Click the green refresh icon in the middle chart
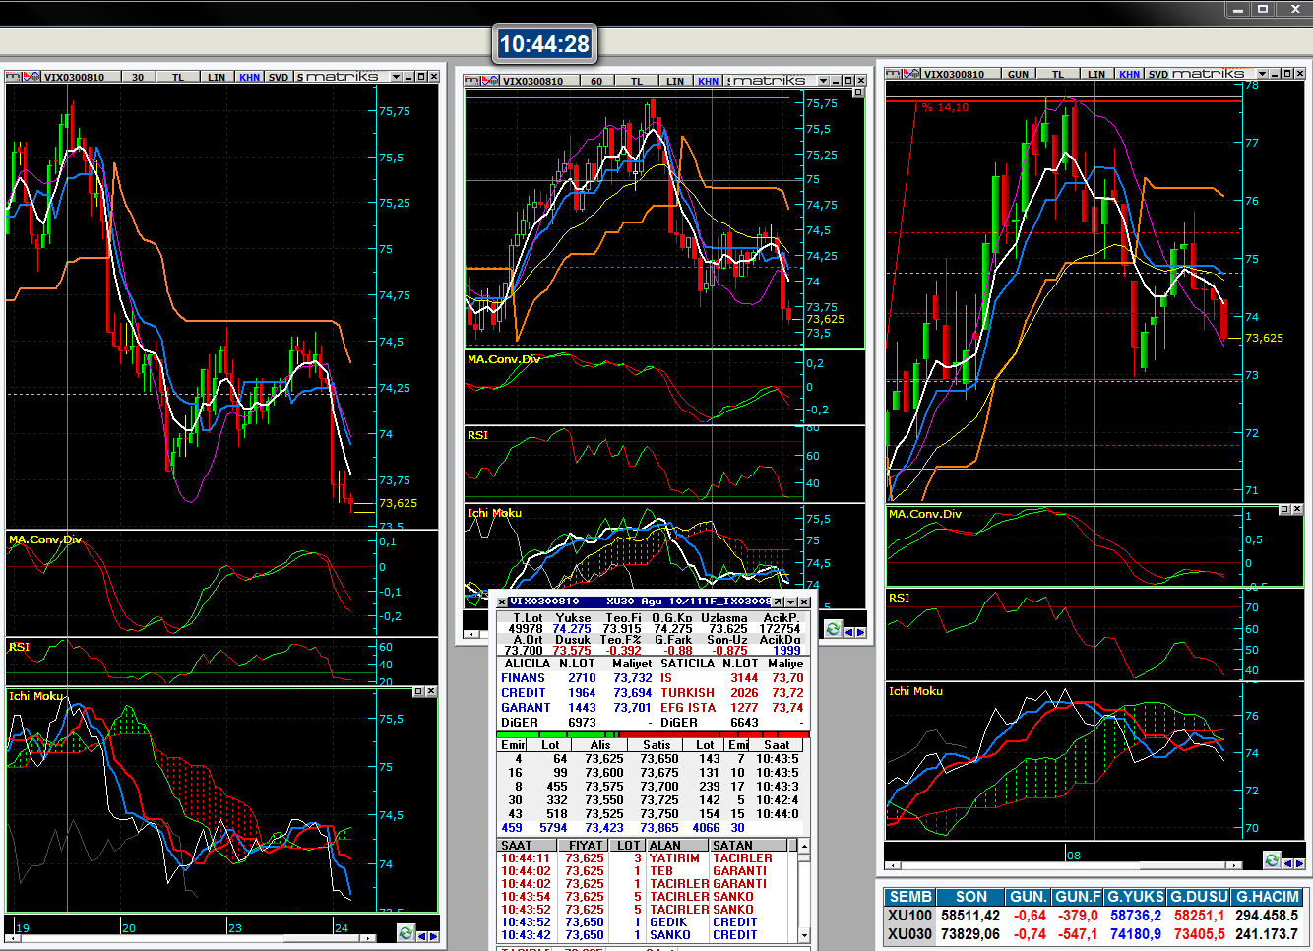 [834, 629]
